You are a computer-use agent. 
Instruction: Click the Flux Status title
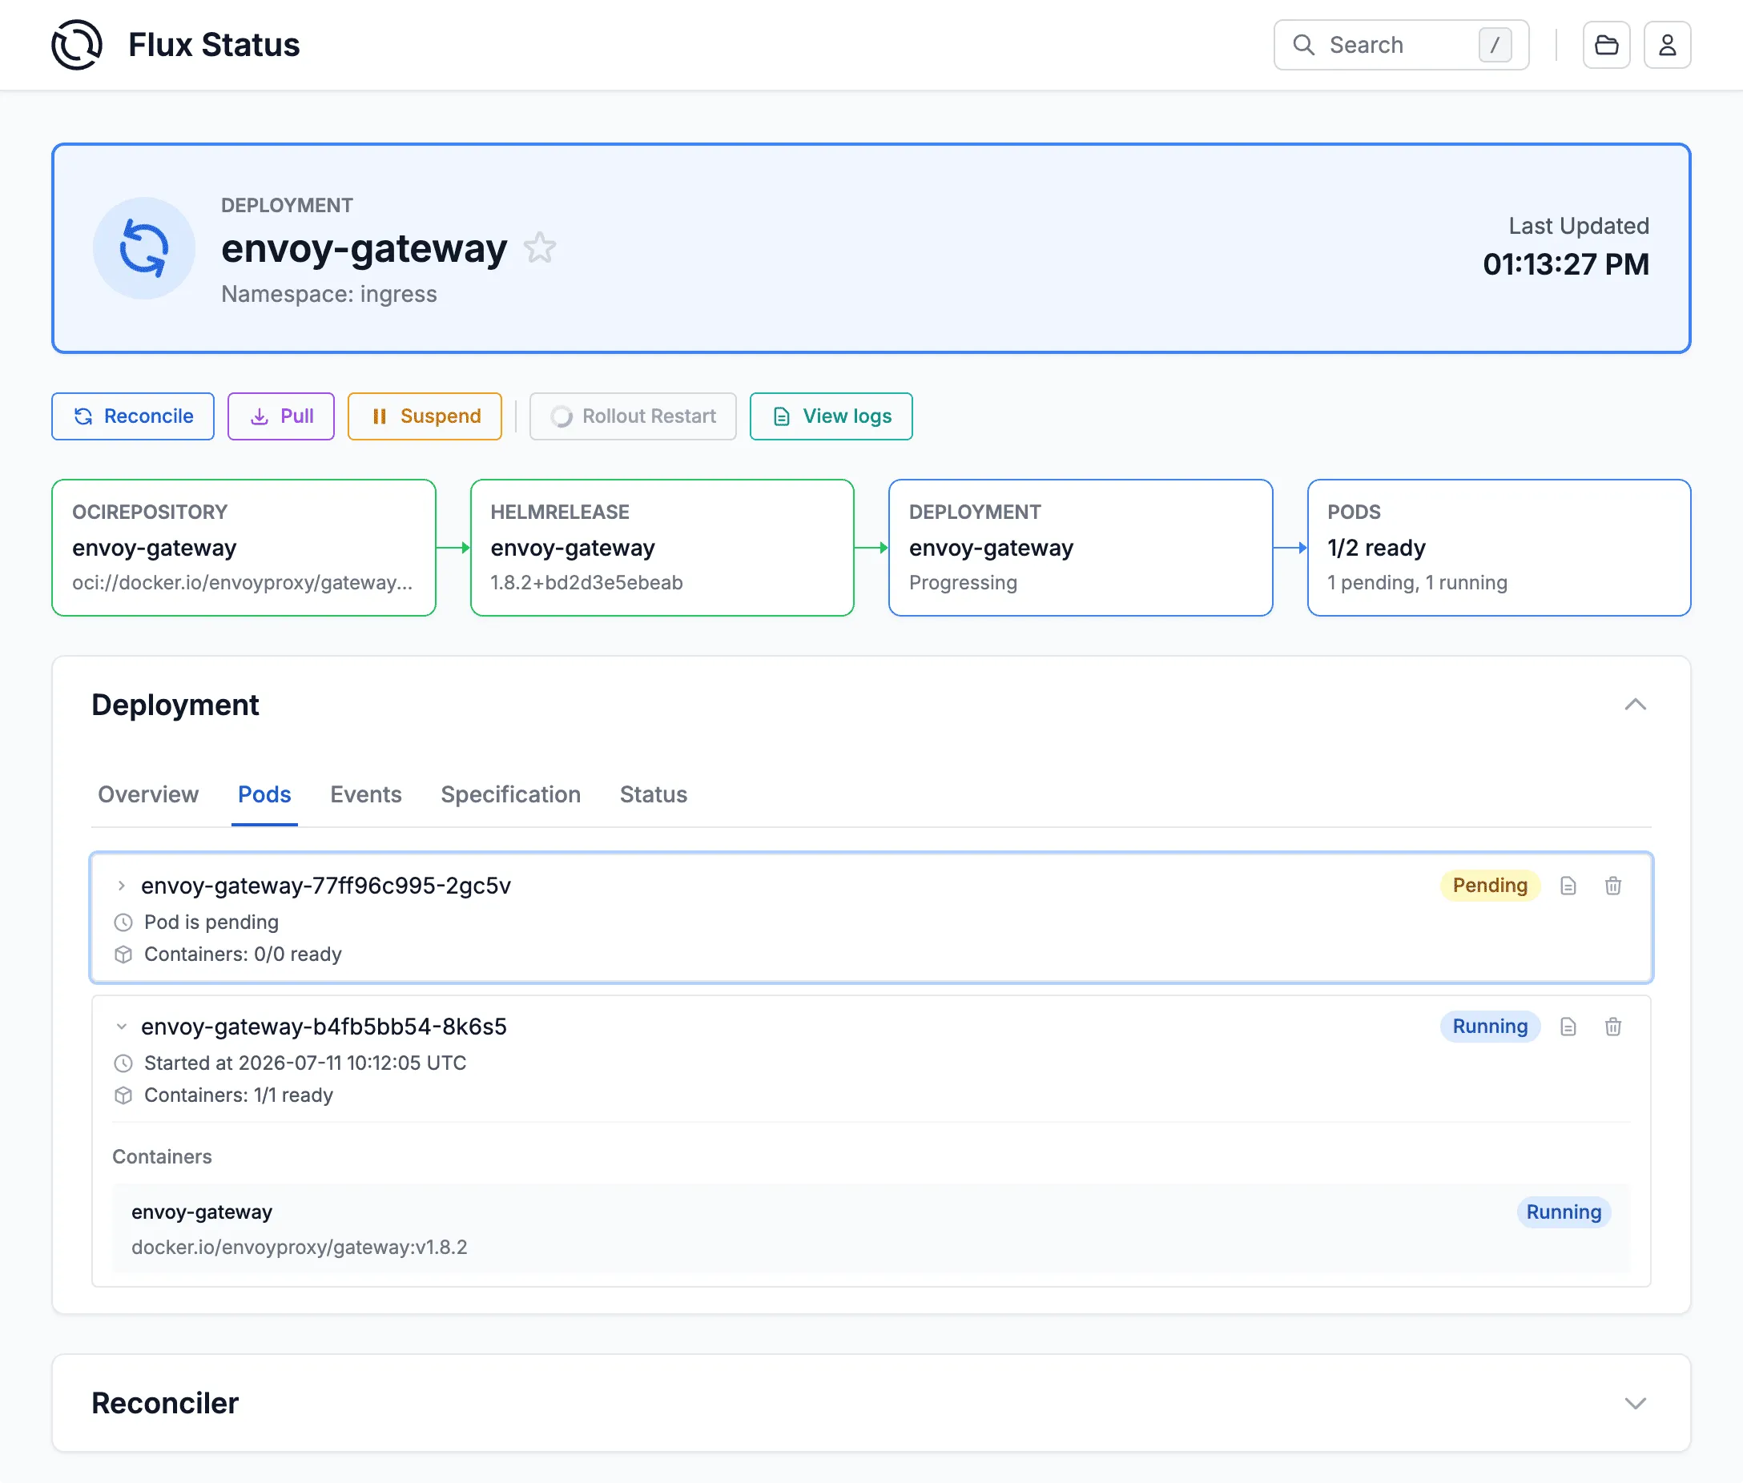(214, 45)
